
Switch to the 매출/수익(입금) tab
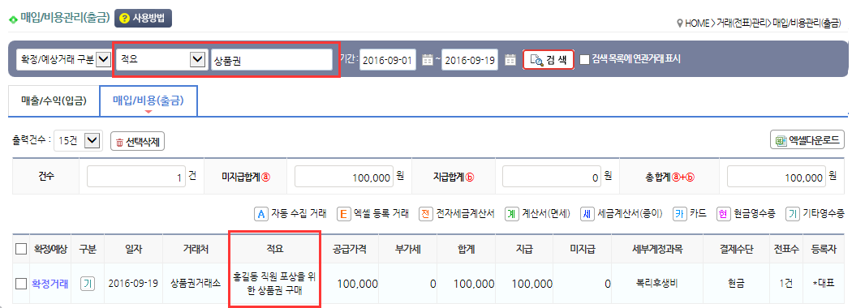[54, 101]
